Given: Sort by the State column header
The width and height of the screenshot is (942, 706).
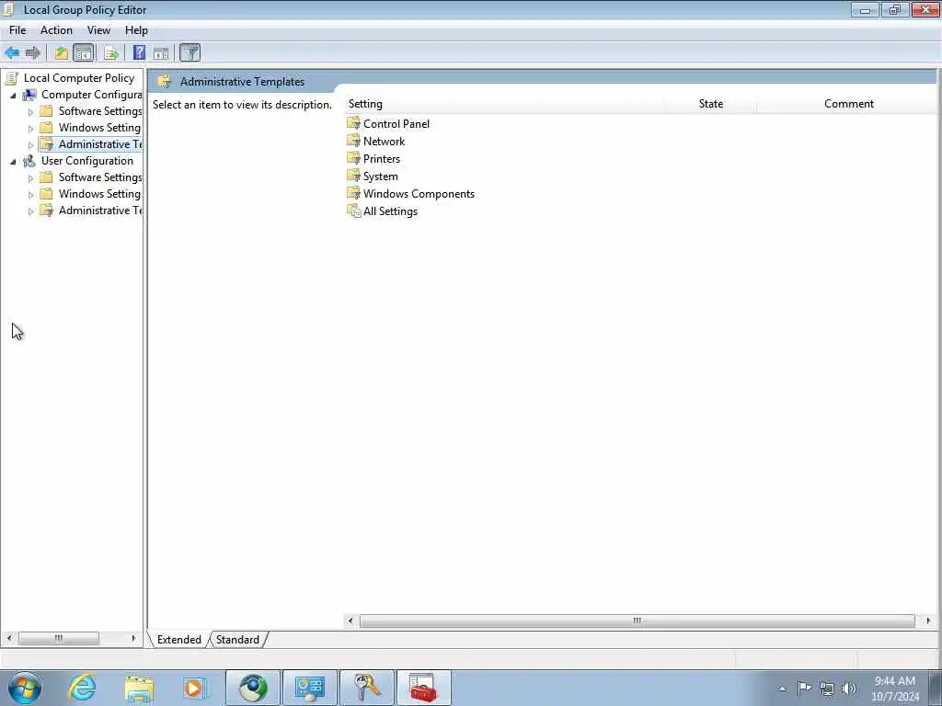Looking at the screenshot, I should point(711,104).
